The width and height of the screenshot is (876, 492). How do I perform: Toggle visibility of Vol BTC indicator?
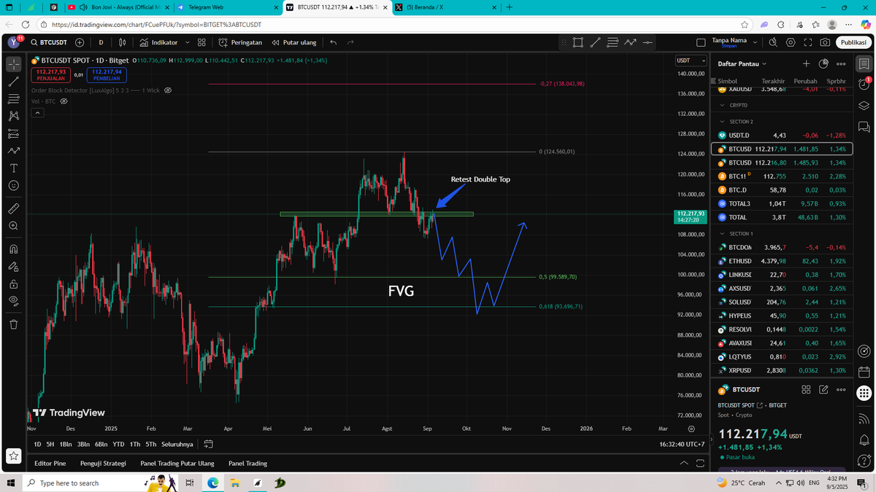coord(64,101)
